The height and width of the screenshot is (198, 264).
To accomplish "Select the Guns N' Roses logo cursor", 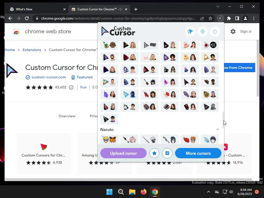I will click(210, 94).
